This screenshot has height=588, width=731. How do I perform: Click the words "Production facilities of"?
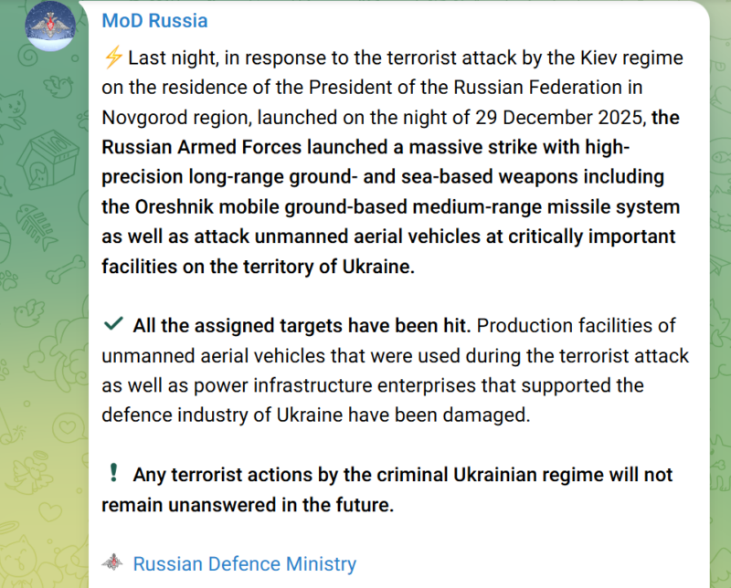[577, 326]
